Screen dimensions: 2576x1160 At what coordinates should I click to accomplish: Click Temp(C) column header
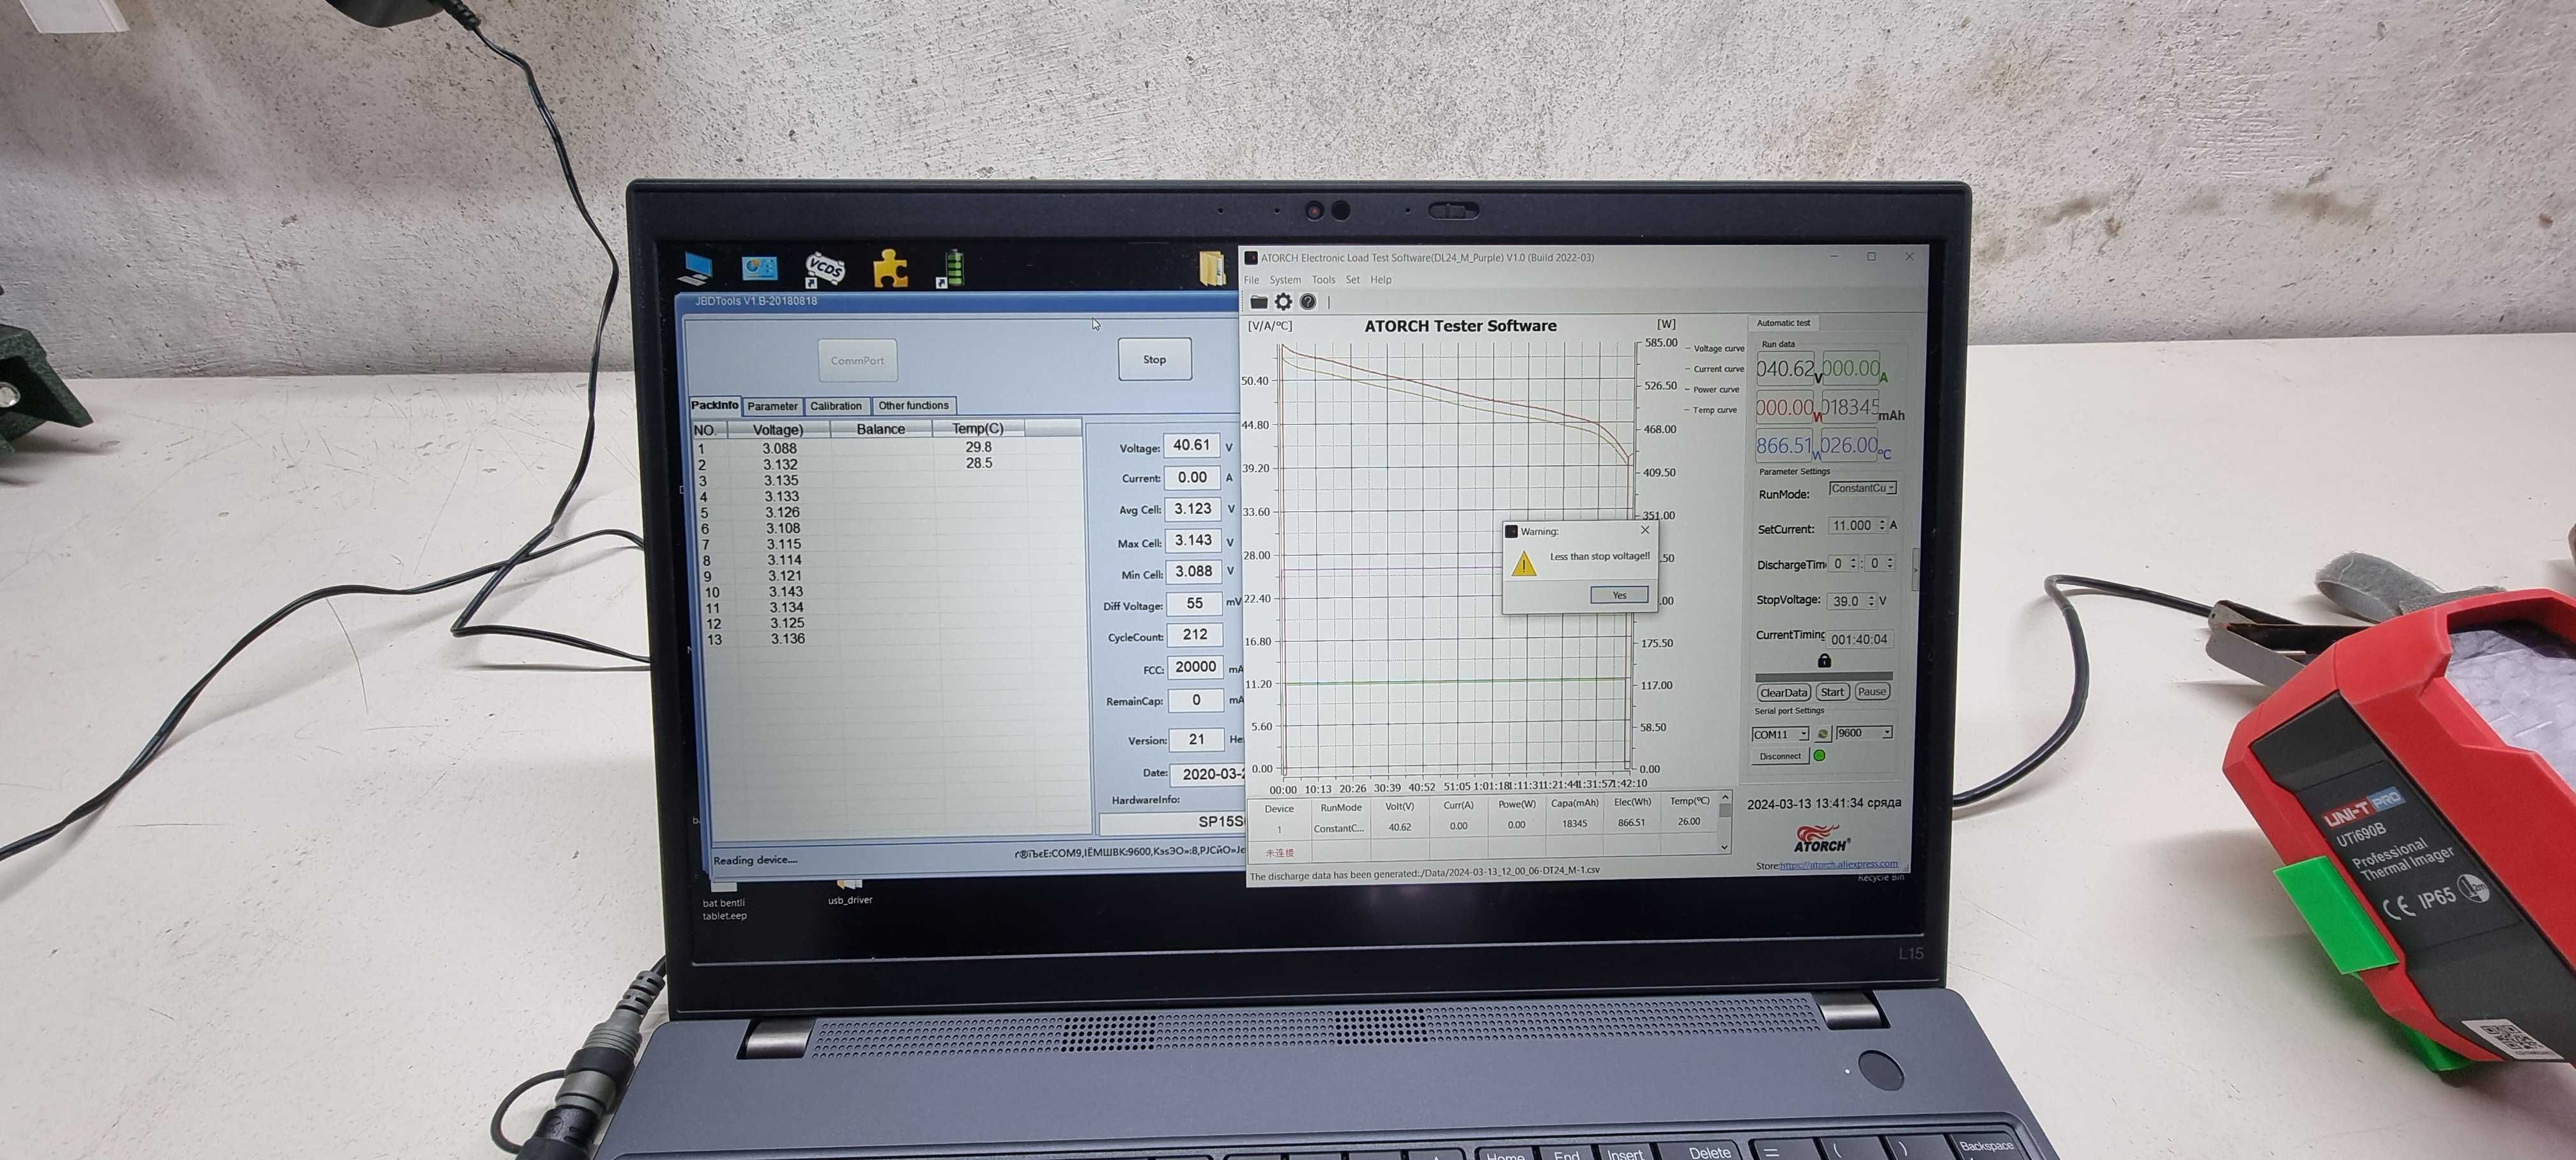978,428
